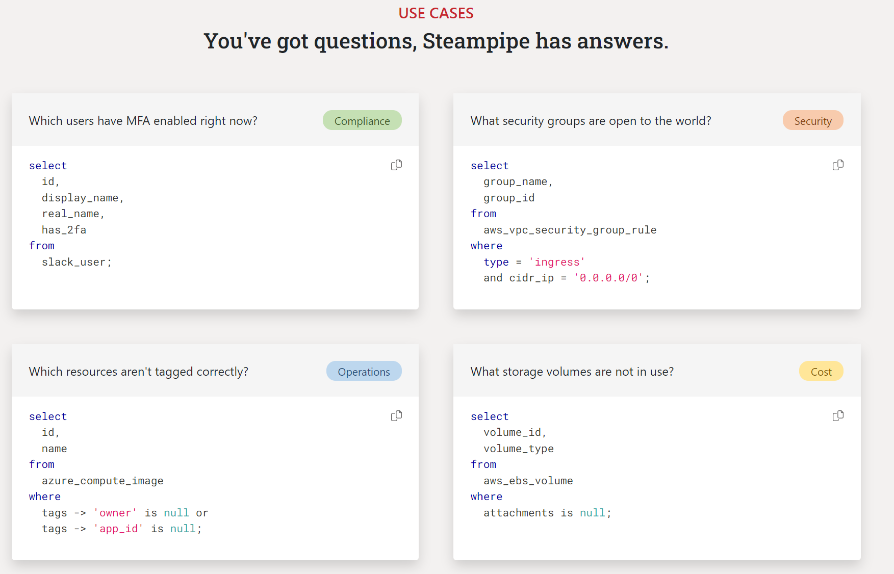Click the Security tag badge
This screenshot has height=574, width=894.
(x=813, y=121)
